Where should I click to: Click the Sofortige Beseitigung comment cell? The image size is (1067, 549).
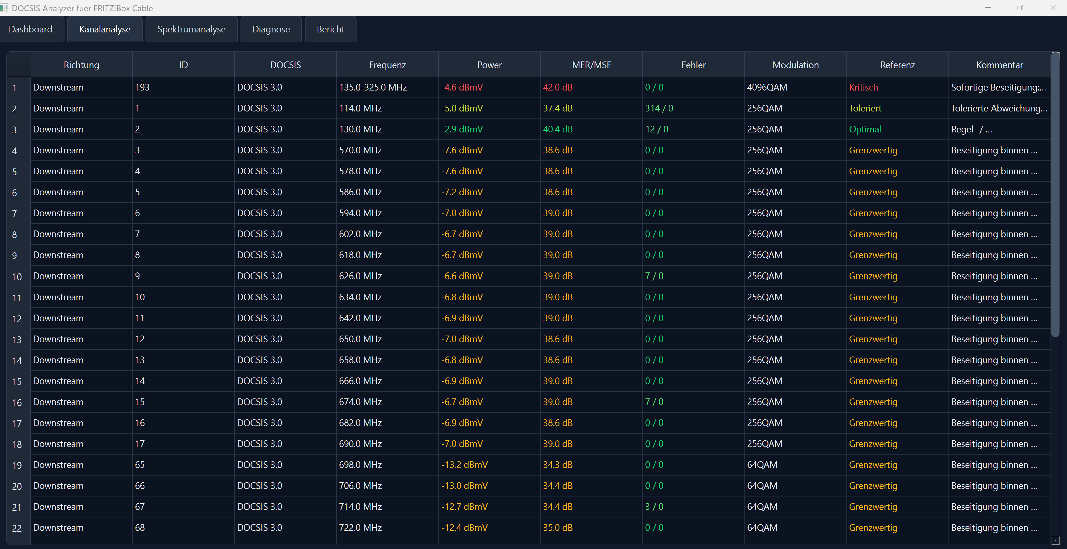[999, 87]
